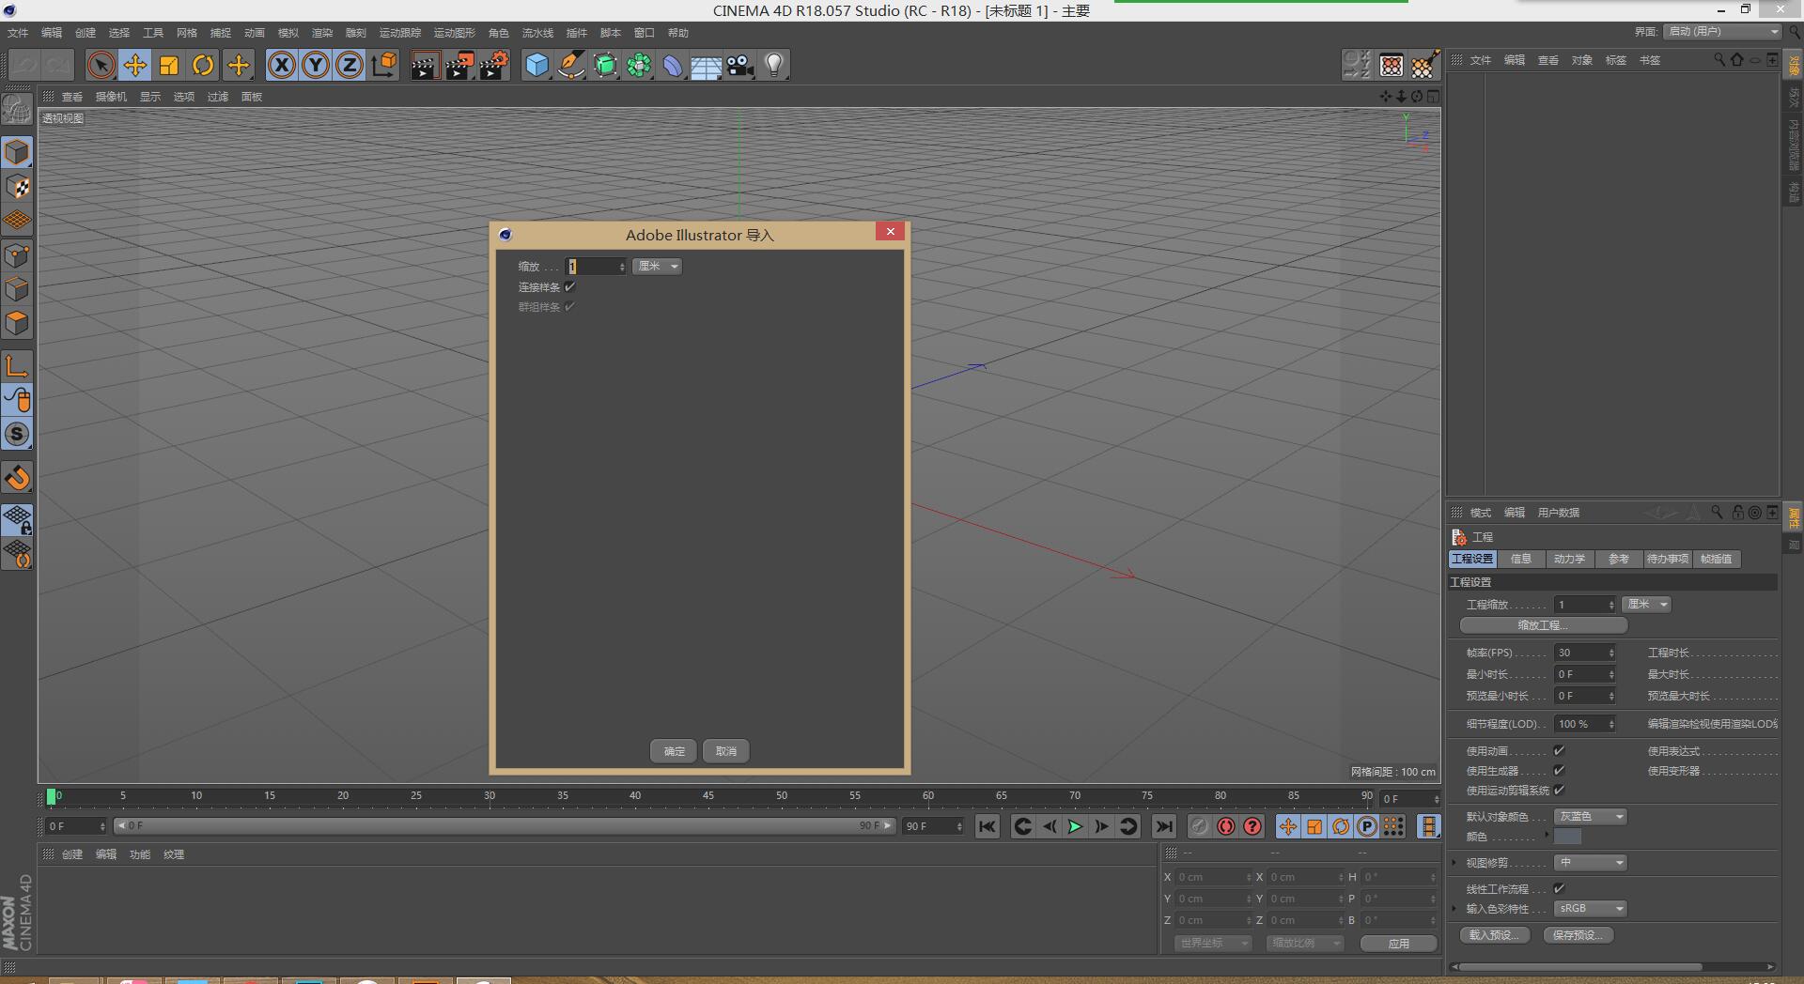Add an Array modeling object
This screenshot has width=1804, height=984.
click(639, 65)
